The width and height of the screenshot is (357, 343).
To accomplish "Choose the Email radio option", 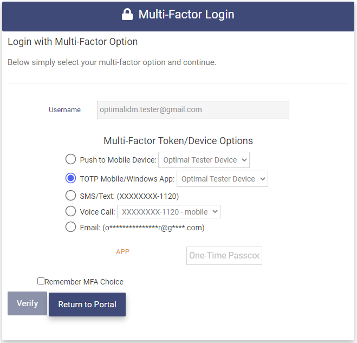I will [70, 227].
